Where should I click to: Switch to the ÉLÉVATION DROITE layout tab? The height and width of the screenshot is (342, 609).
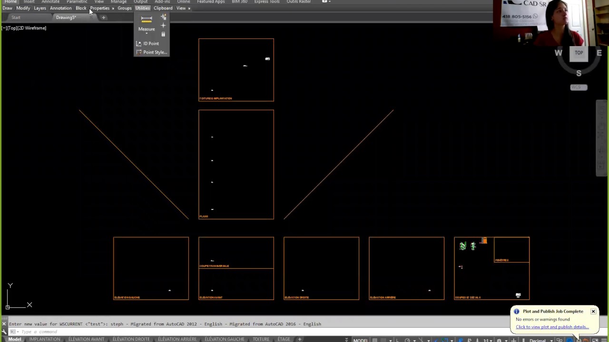pos(131,339)
